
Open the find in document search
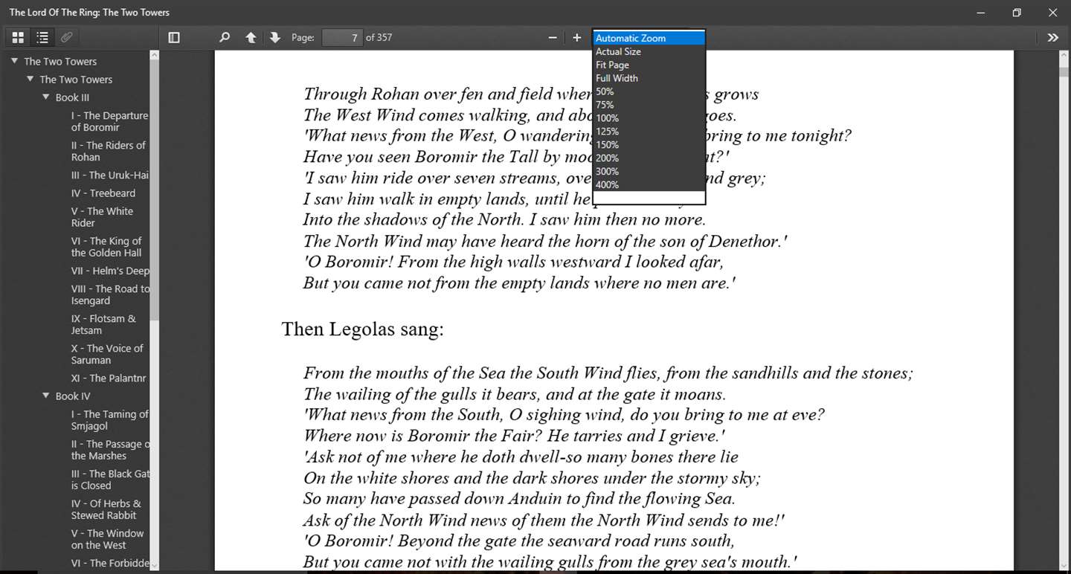[225, 37]
